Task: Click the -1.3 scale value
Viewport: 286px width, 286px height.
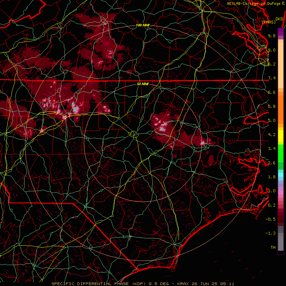Action: click(x=270, y=233)
